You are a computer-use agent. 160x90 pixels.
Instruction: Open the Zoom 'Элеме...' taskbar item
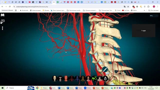pos(87,88)
